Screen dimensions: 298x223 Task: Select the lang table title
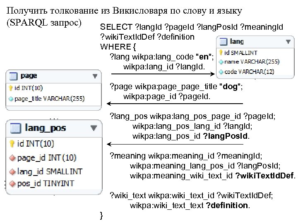(x=237, y=42)
